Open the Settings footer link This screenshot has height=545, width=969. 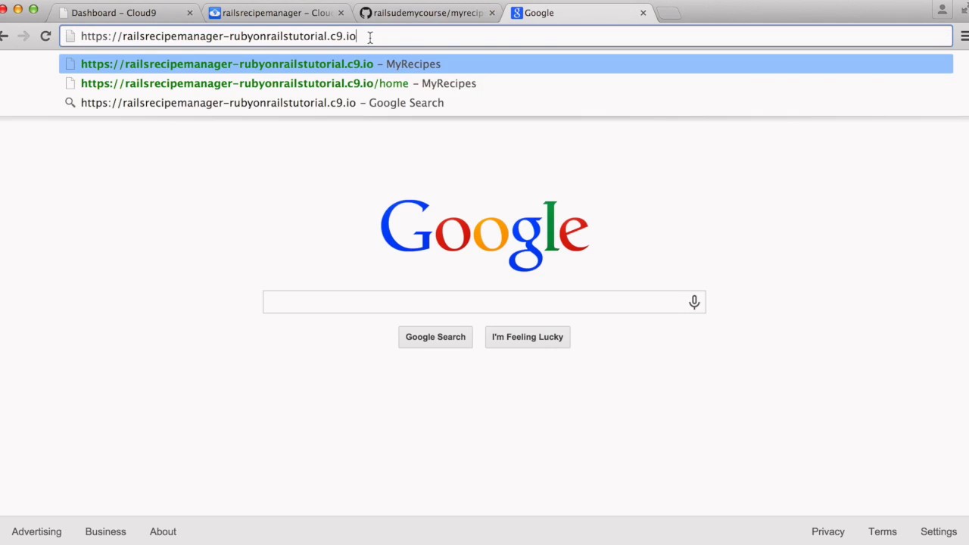(939, 531)
